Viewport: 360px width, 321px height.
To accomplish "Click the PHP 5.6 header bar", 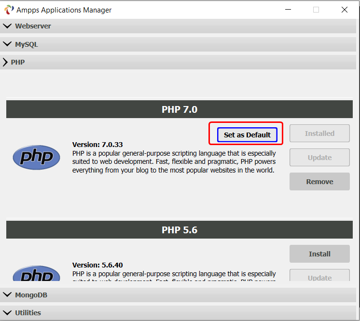I will pos(180,230).
